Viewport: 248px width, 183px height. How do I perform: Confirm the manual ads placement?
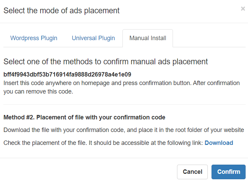coord(229,172)
